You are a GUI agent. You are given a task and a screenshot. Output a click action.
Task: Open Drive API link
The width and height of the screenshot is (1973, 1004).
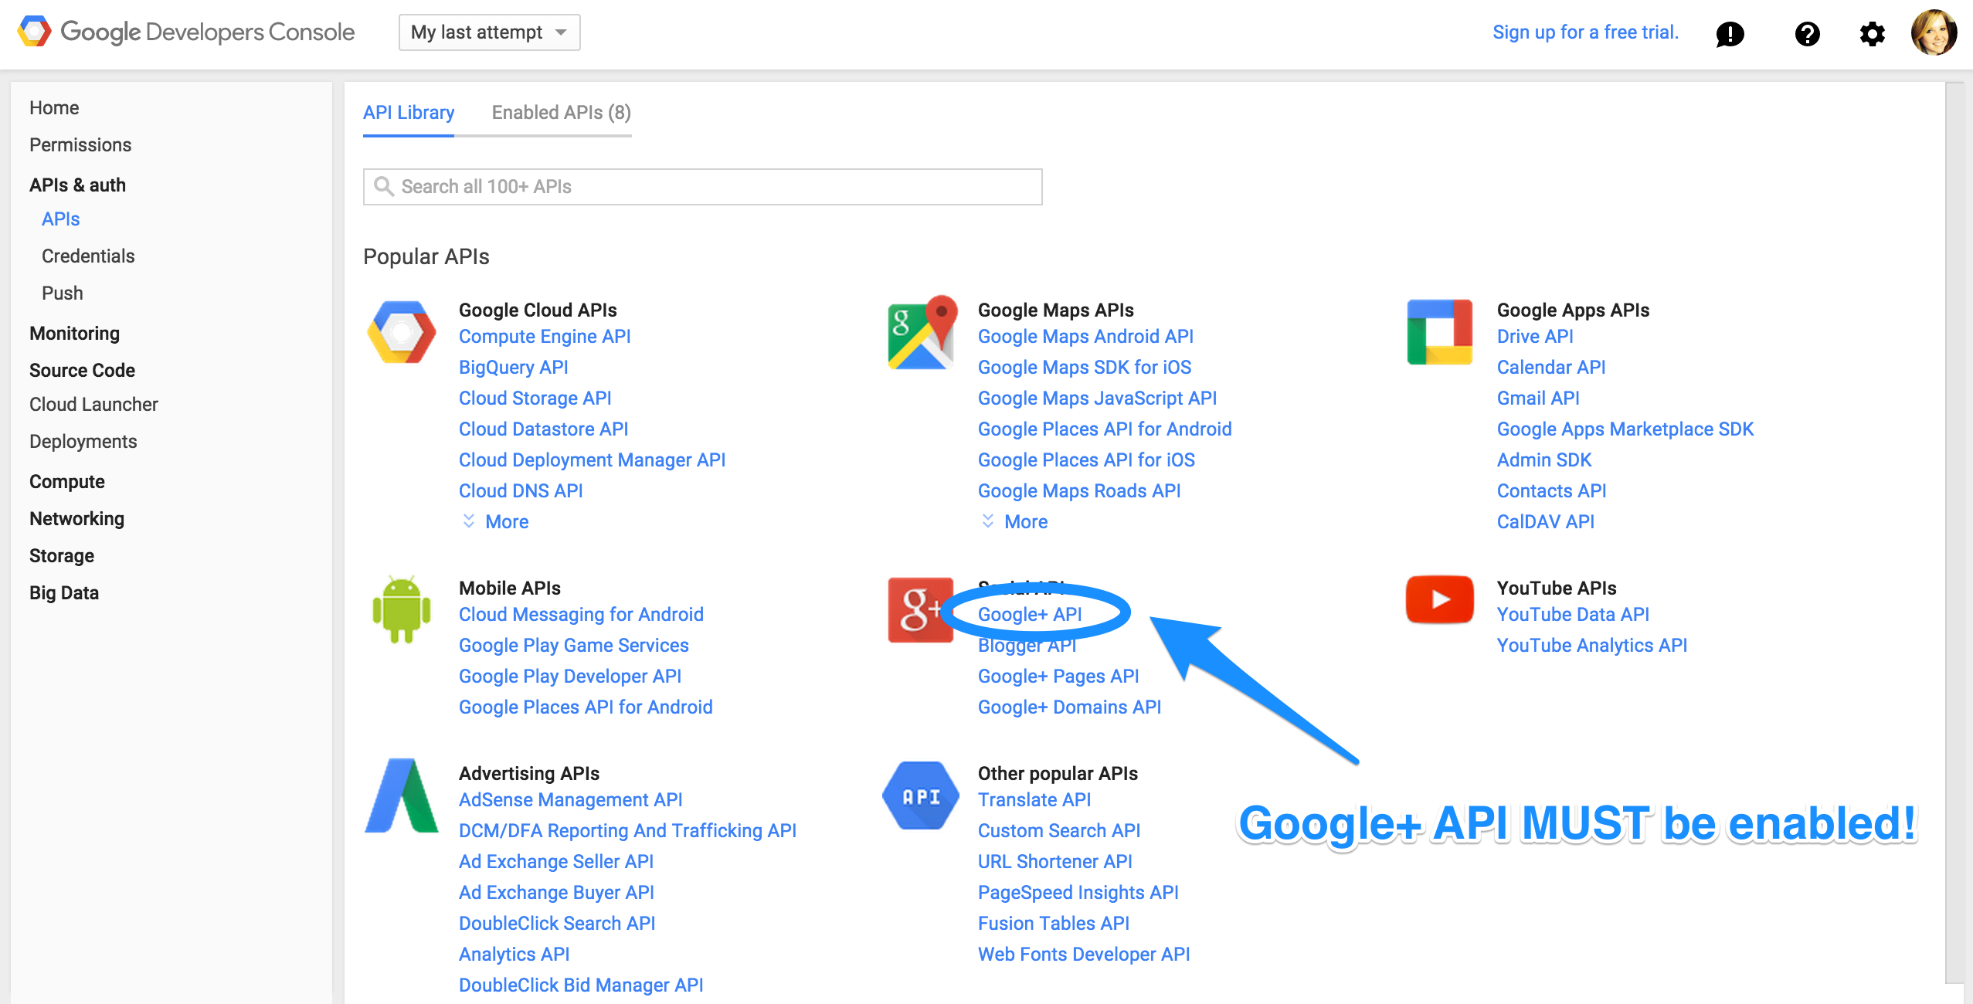pyautogui.click(x=1535, y=336)
